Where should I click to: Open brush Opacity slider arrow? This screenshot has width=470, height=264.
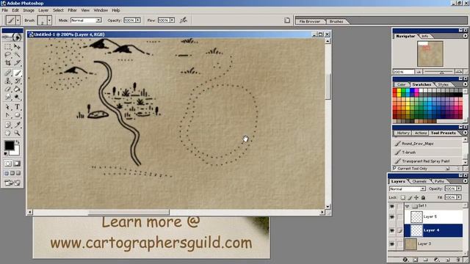tap(138, 21)
